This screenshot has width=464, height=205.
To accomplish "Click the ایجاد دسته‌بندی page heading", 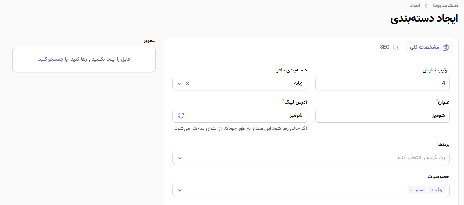I will 424,19.
